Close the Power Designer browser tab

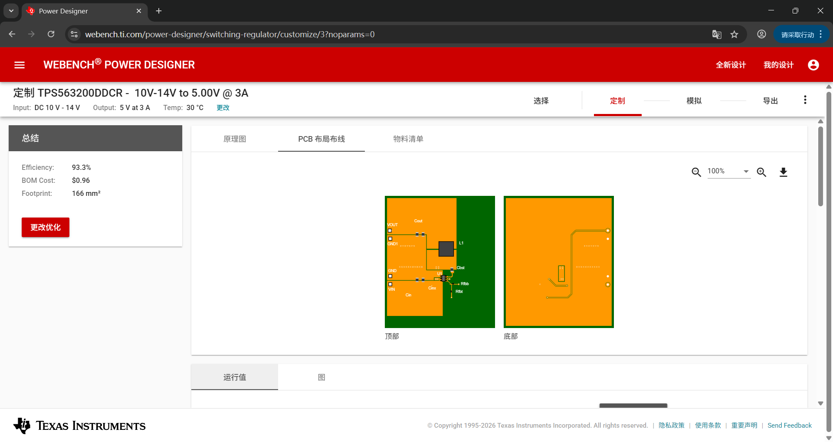(139, 11)
